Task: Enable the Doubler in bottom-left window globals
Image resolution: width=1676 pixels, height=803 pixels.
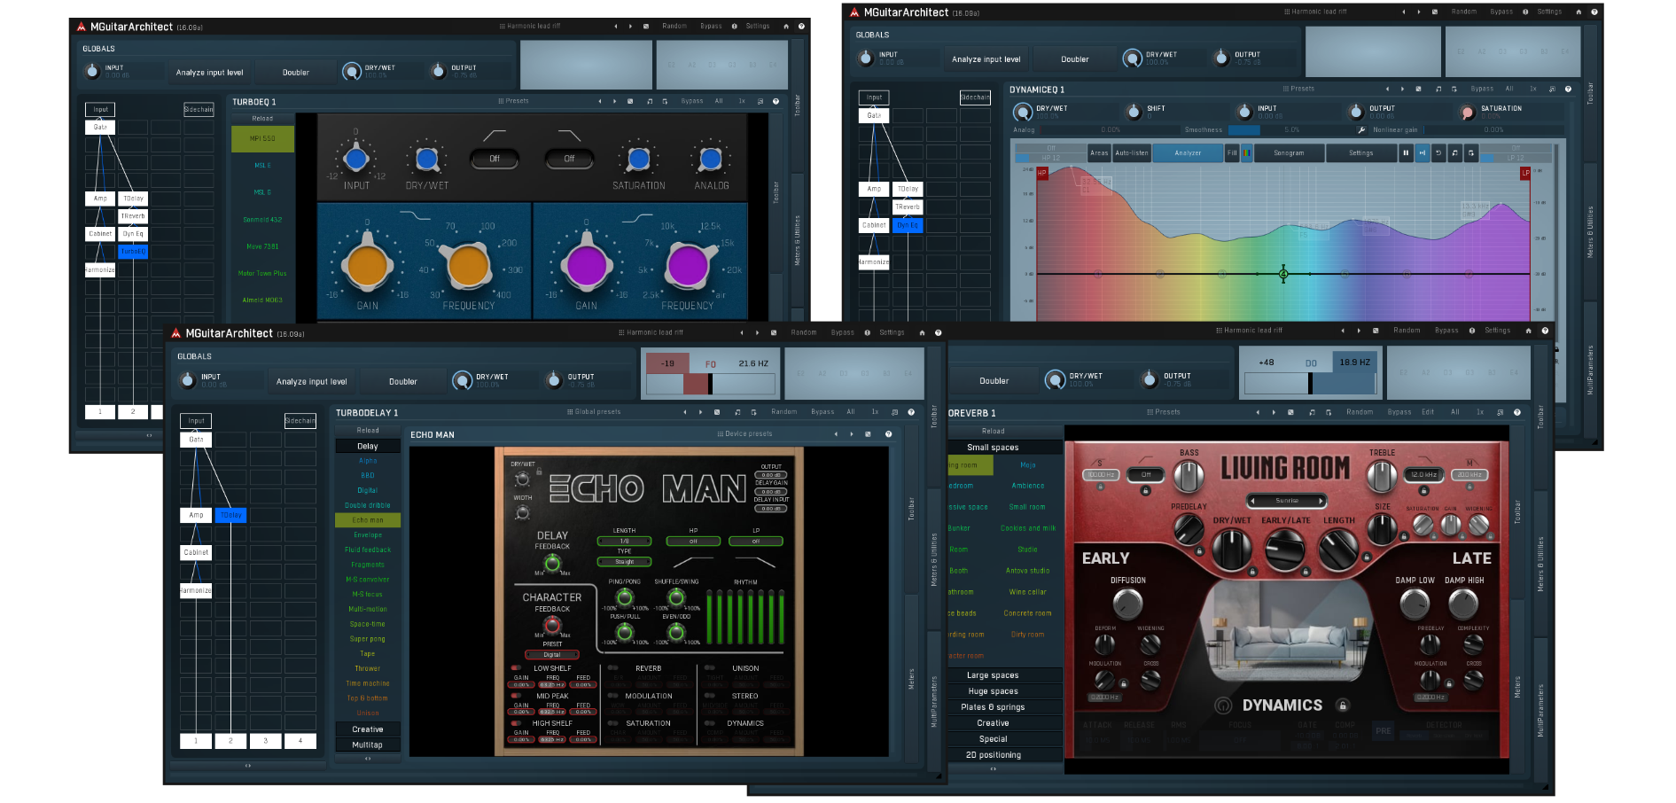Action: coord(402,382)
